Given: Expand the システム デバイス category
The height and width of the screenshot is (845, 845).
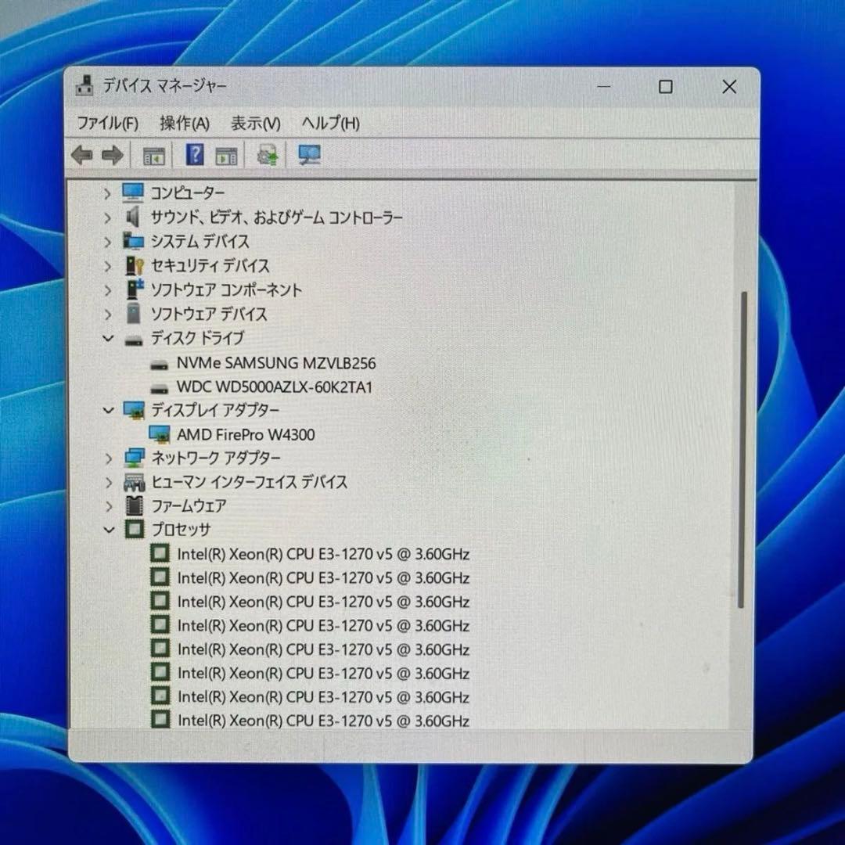Looking at the screenshot, I should click(108, 242).
